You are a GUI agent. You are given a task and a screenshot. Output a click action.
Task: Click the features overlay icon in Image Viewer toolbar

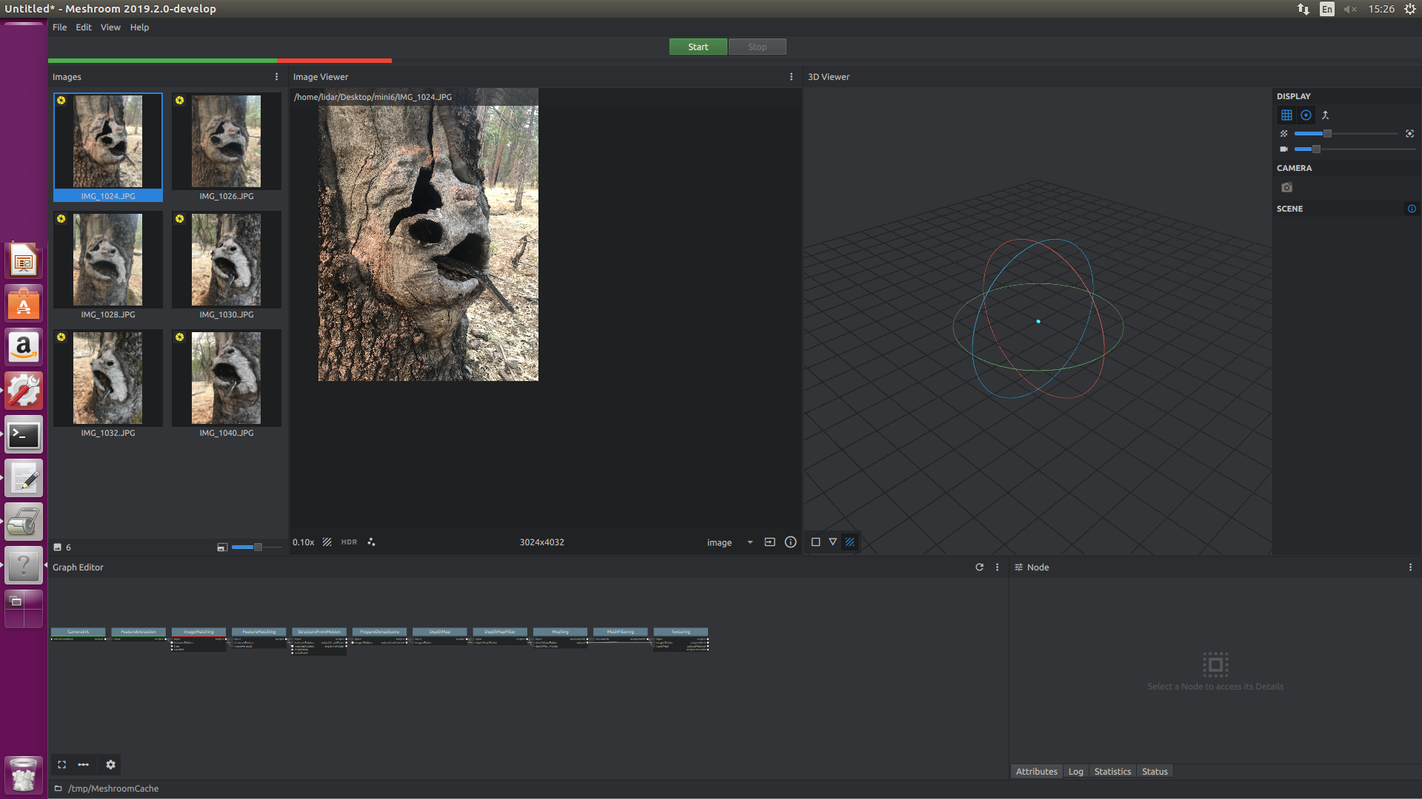tap(371, 542)
